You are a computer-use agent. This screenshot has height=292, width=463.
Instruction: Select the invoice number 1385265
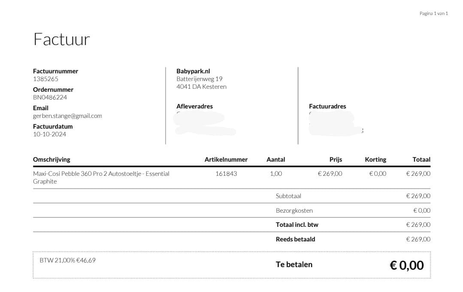tap(45, 79)
